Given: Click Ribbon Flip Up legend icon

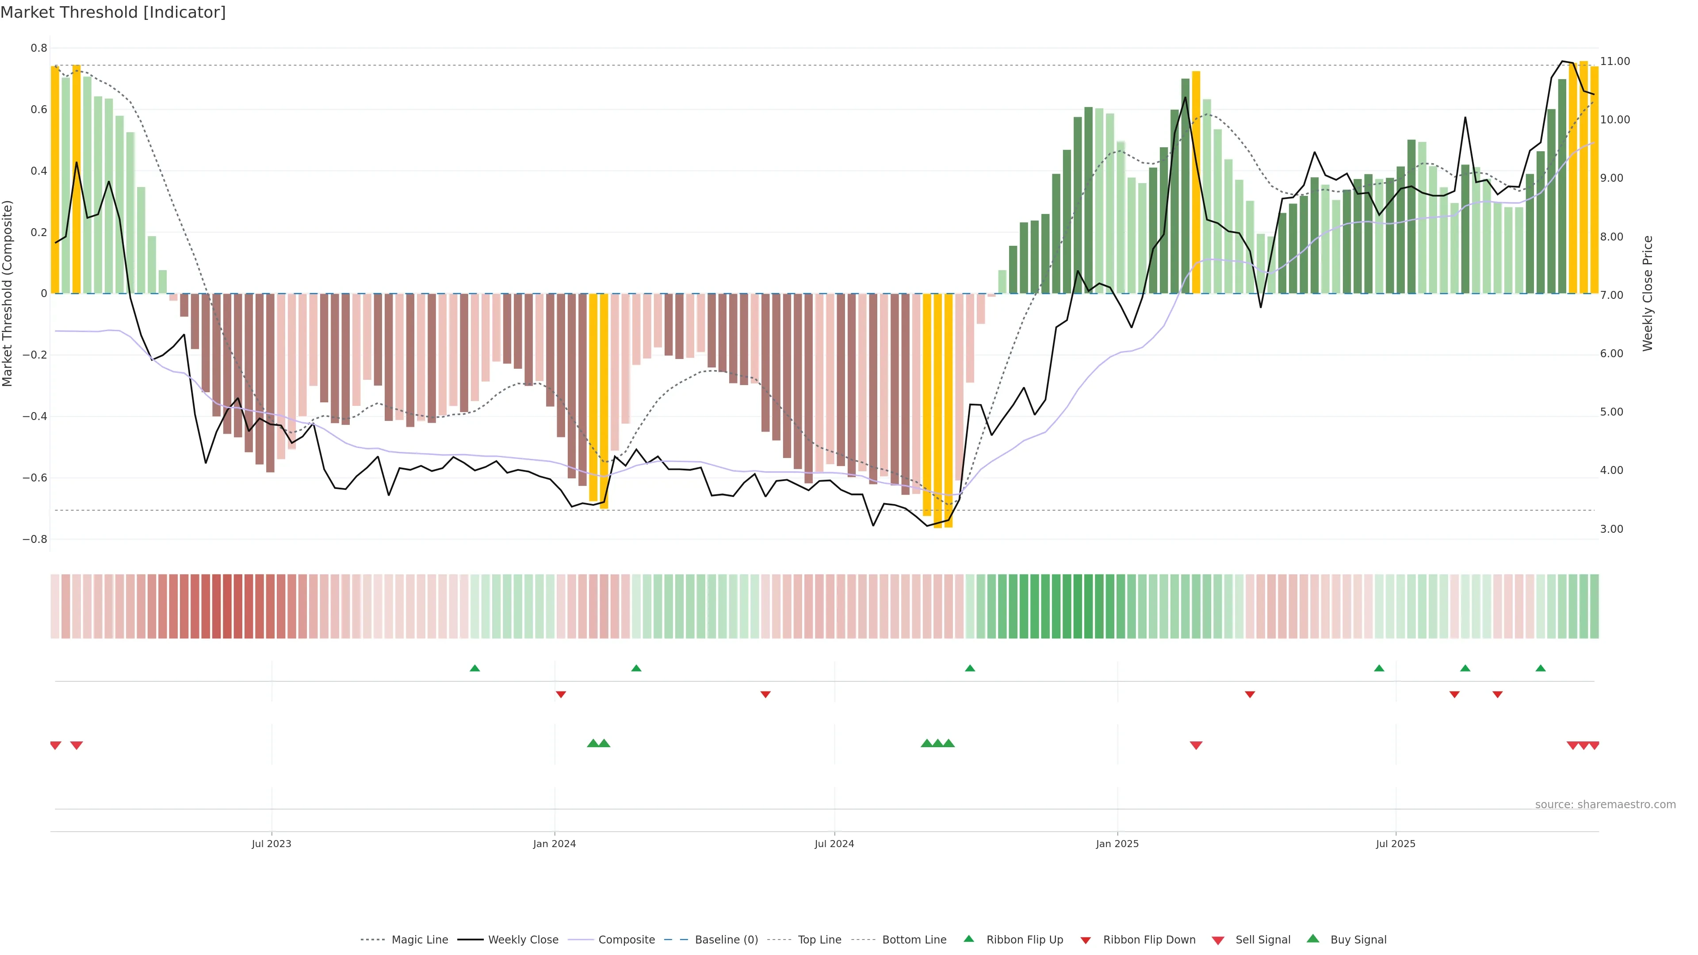Looking at the screenshot, I should (969, 939).
